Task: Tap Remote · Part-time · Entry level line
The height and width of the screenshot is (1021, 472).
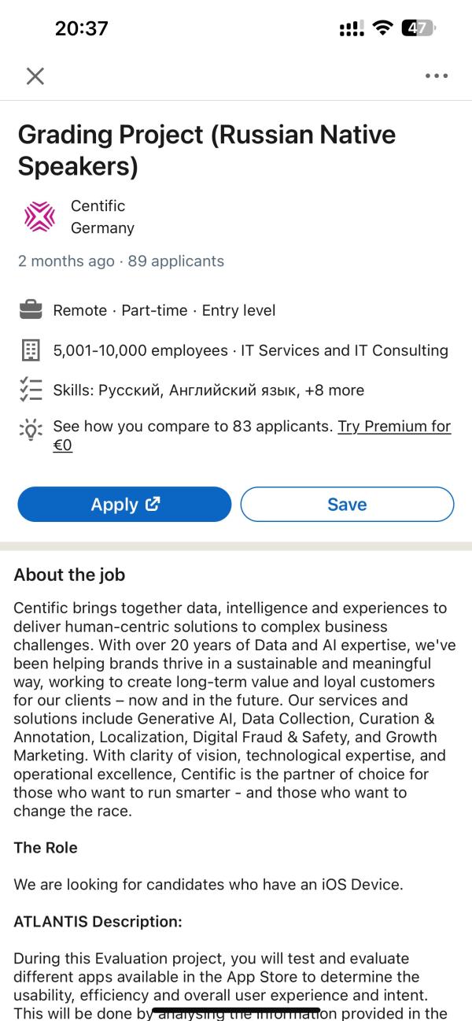Action: pyautogui.click(x=164, y=310)
